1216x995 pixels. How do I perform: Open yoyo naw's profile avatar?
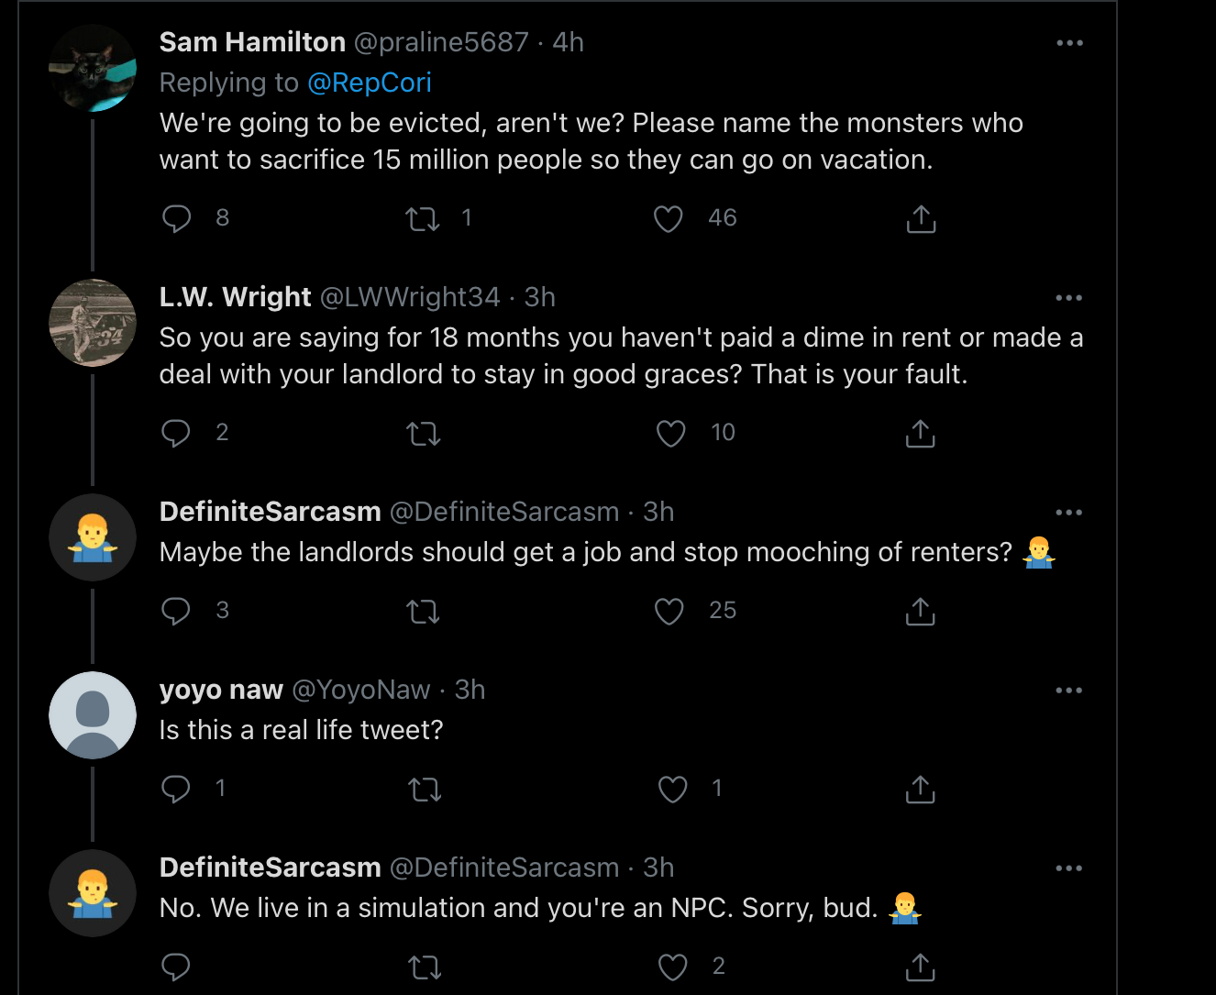93,715
